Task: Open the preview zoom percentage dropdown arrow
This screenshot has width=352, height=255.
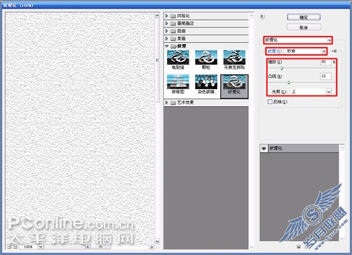Action: pos(41,247)
